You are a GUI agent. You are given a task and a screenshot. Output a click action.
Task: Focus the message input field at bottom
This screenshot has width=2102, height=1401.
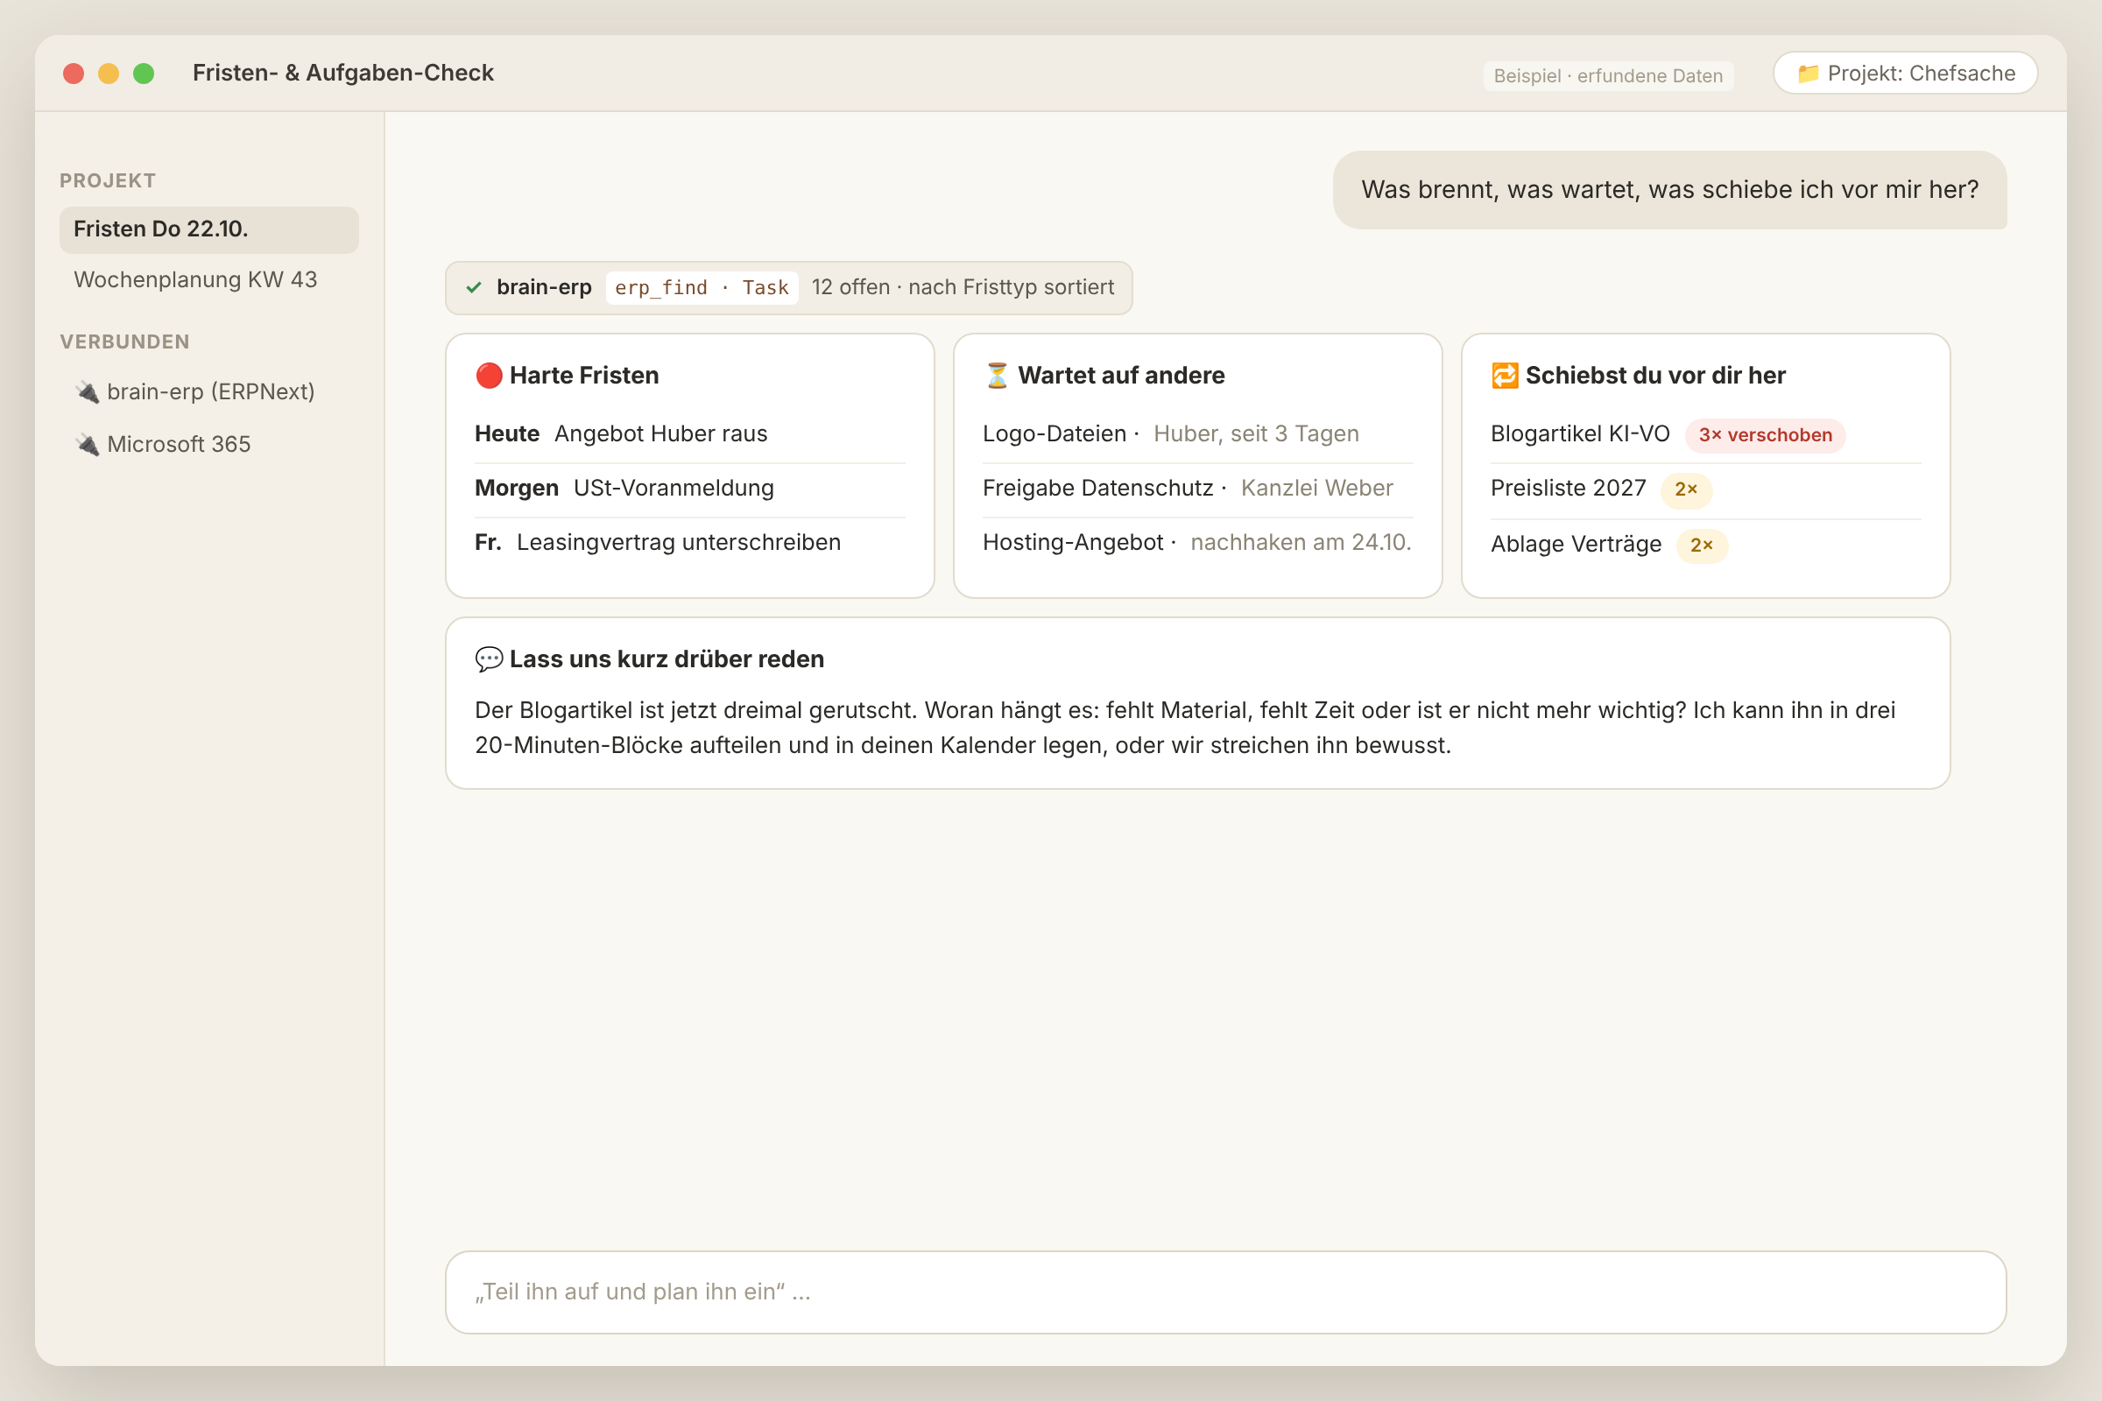(1225, 1292)
